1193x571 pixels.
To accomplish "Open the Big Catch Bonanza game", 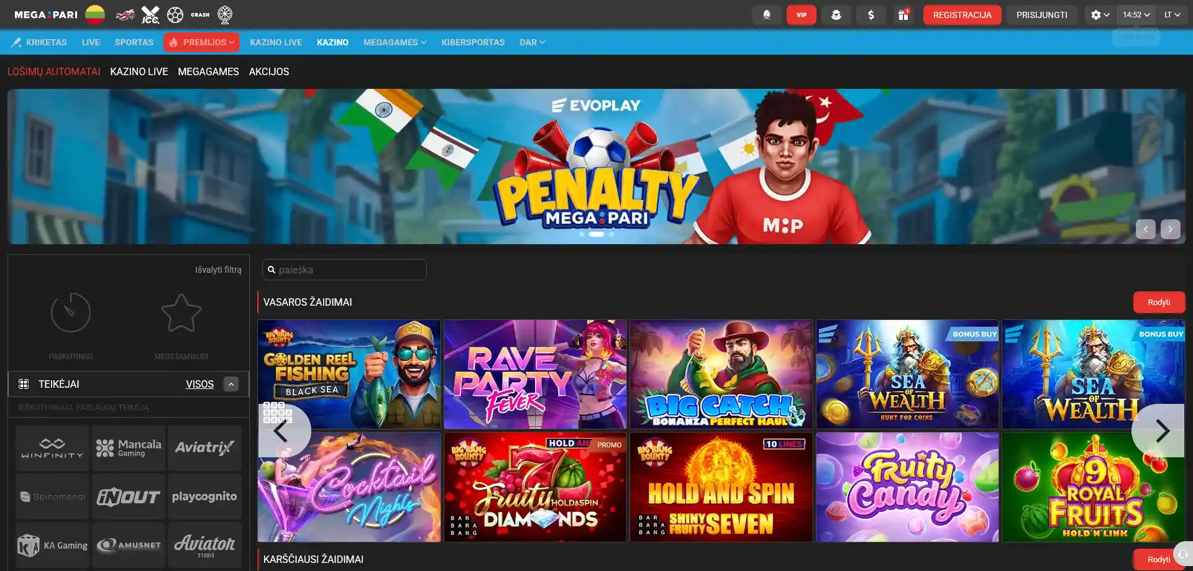I will tap(721, 374).
